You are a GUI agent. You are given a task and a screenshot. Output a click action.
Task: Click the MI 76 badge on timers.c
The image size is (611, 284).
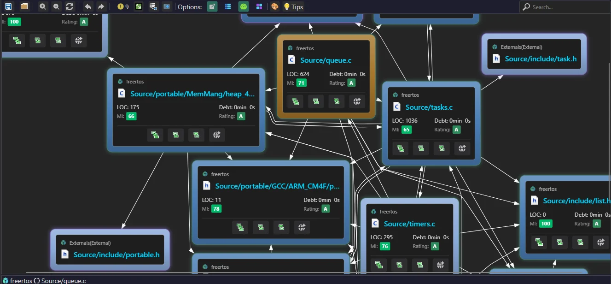385,247
